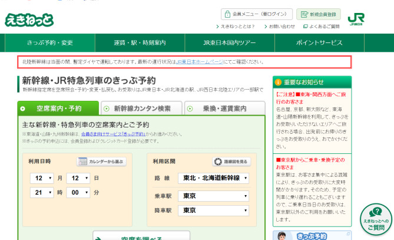Click route map icon beside 路線図を見る
Image resolution: width=394 pixels, height=240 pixels.
[218, 162]
